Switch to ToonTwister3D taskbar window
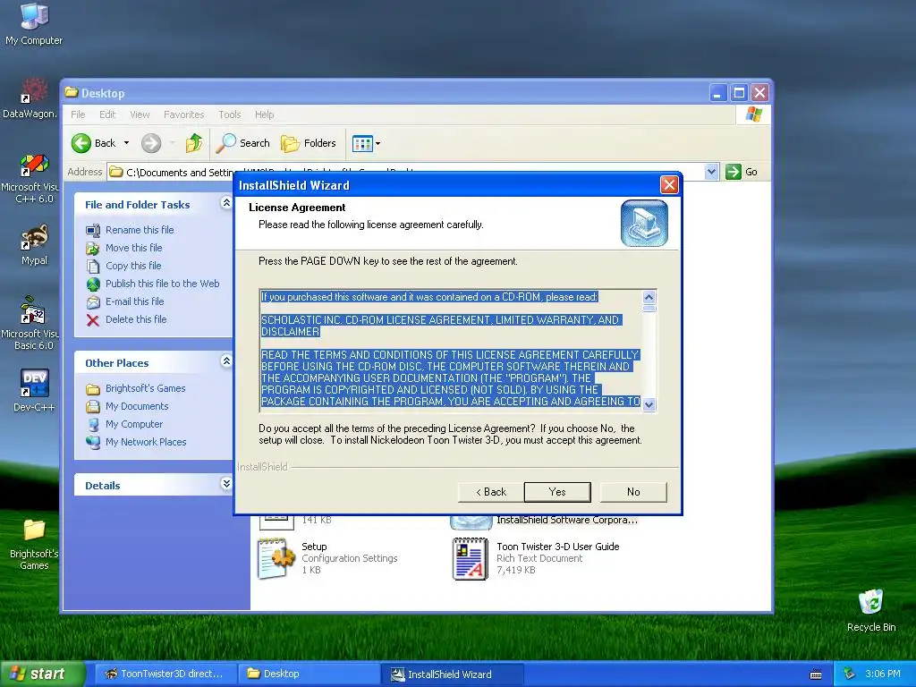This screenshot has height=687, width=916. 165,674
